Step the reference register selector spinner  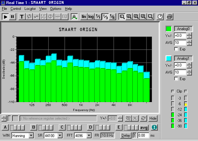[4, 118]
